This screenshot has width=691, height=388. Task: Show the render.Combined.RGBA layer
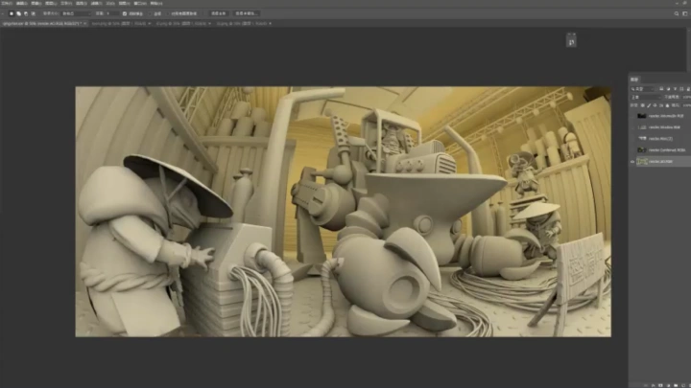[x=632, y=150]
